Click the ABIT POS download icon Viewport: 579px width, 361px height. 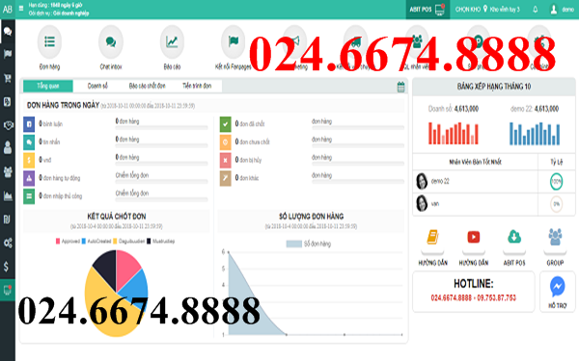(x=514, y=237)
